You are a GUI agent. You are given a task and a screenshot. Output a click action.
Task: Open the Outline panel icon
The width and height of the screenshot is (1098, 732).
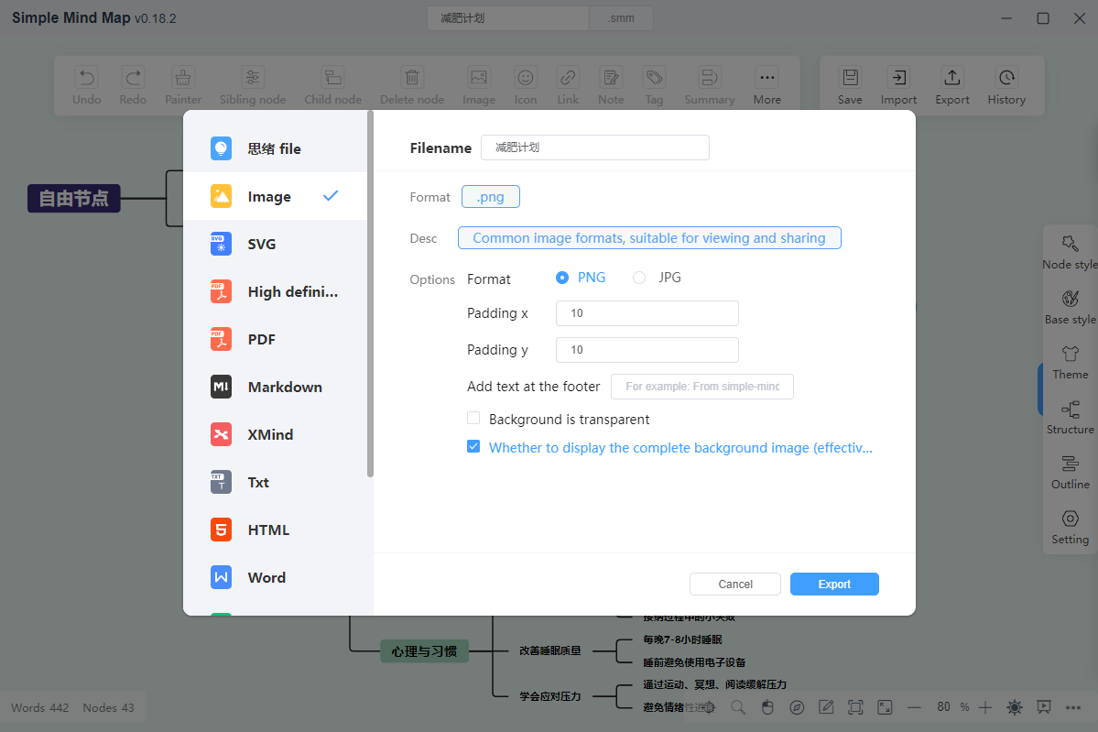(1070, 463)
